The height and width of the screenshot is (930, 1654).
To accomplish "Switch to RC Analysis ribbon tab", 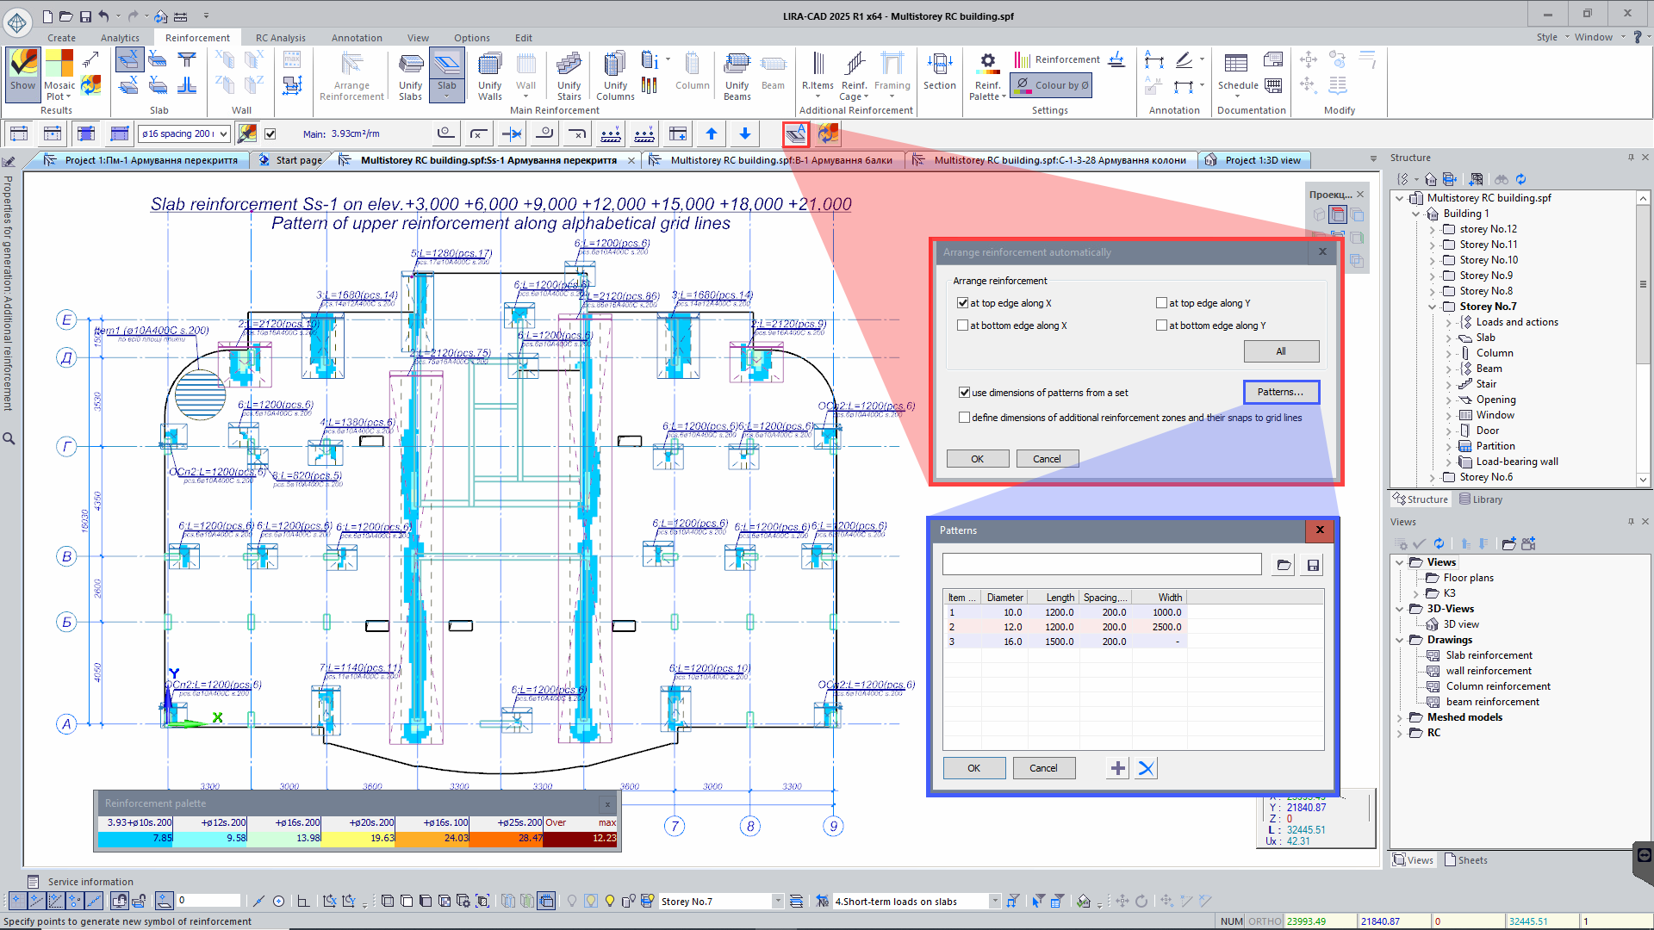I will (x=280, y=38).
